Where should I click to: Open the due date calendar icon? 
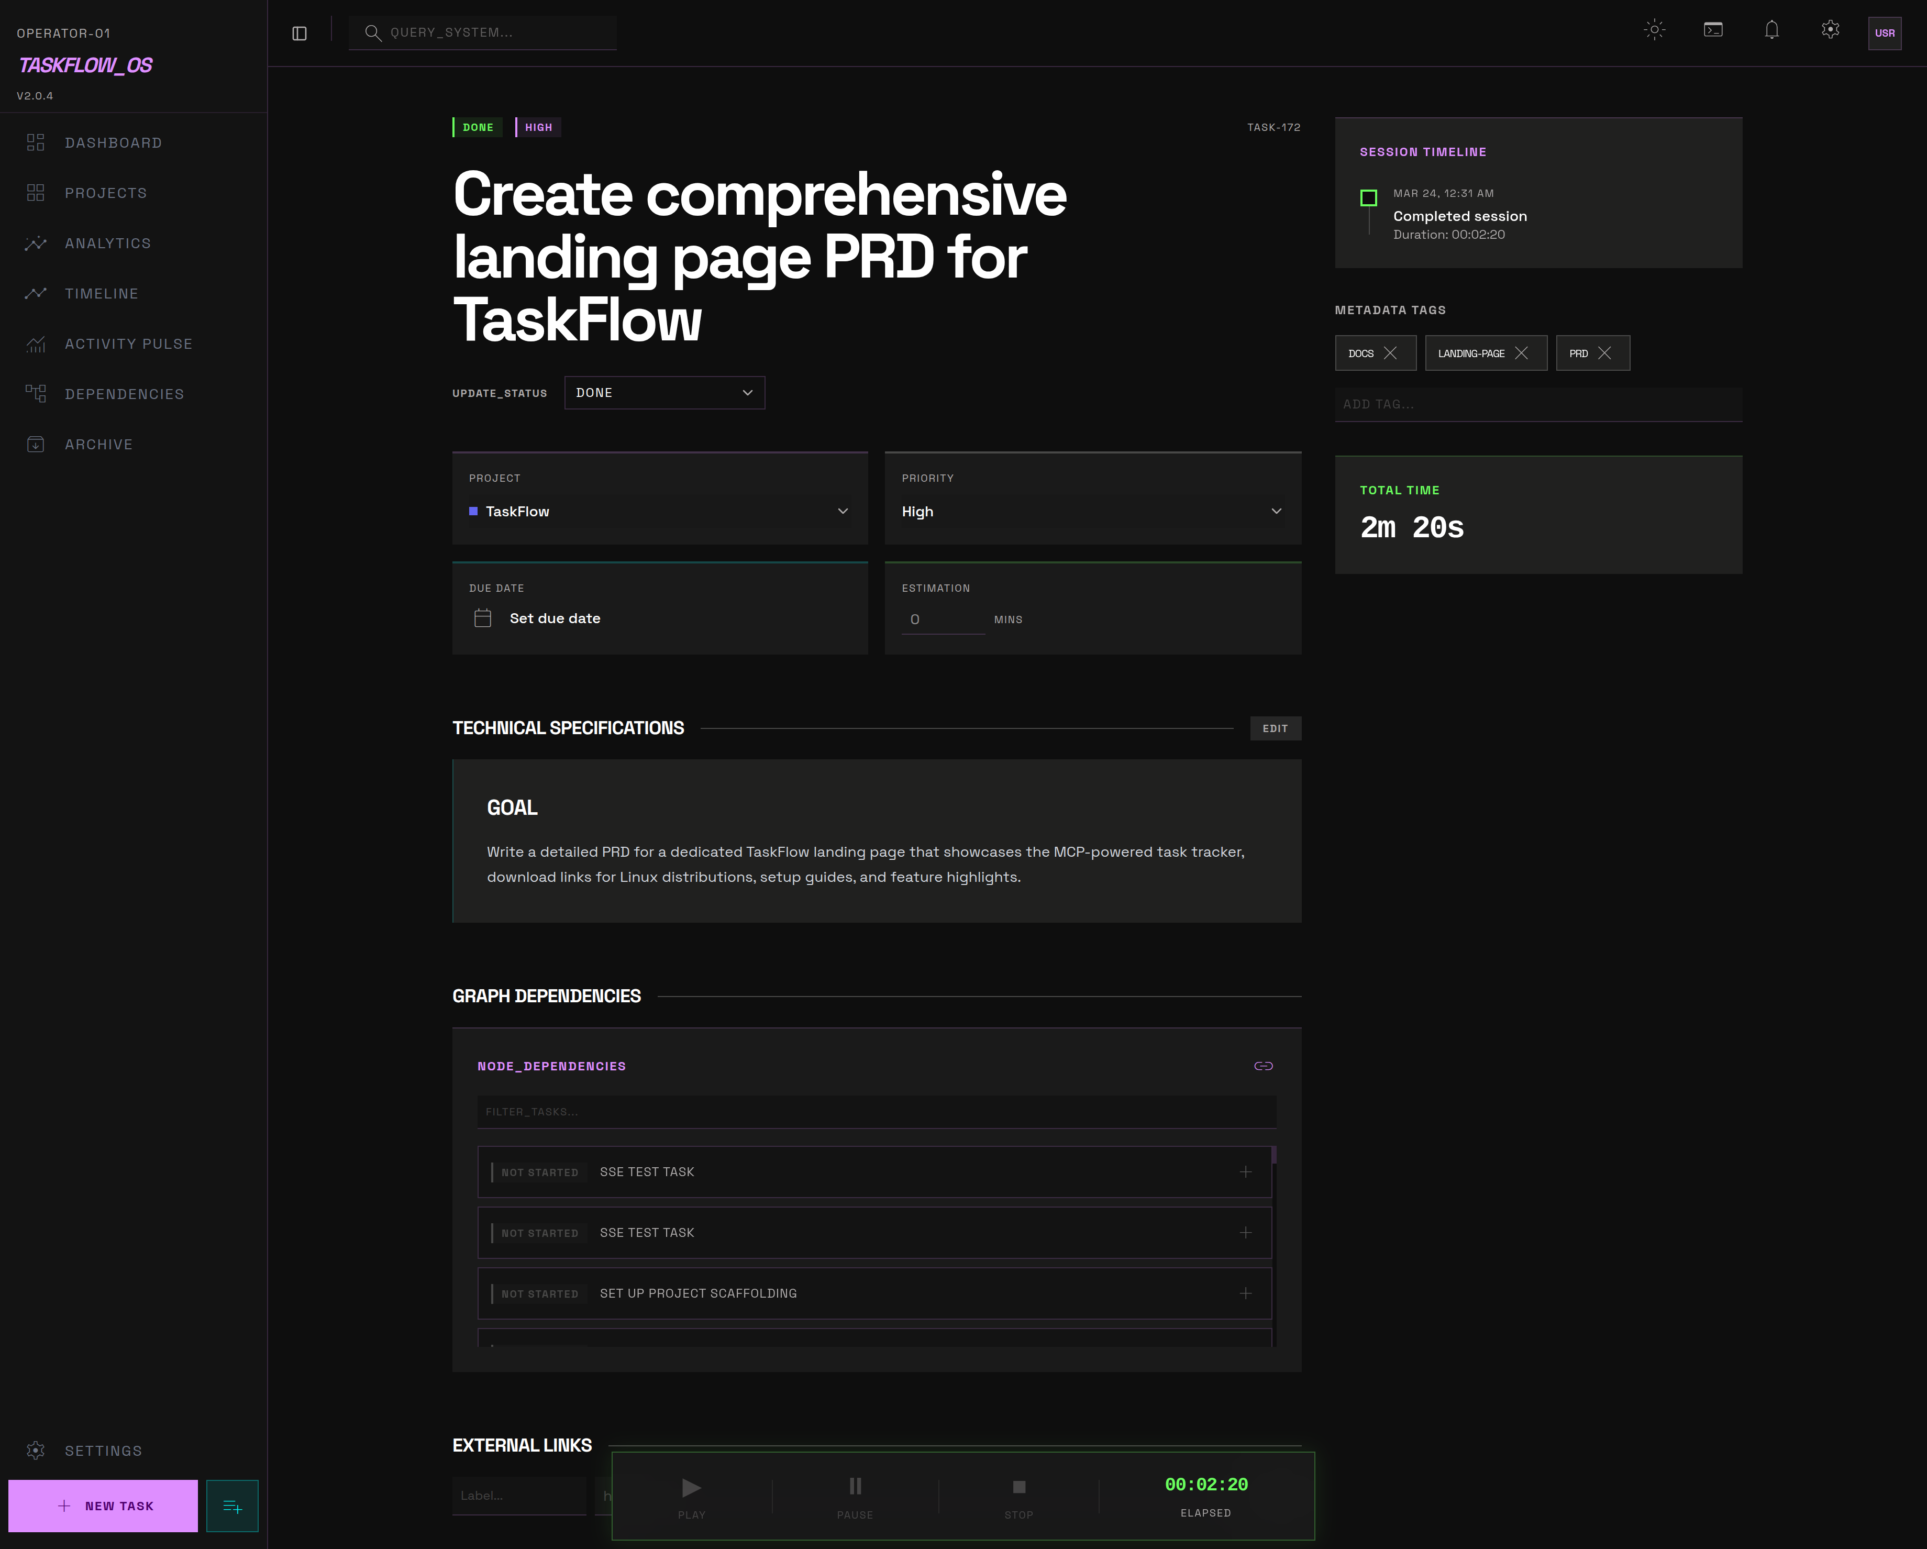483,617
